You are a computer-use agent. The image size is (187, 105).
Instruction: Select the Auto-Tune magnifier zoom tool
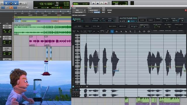(130, 32)
